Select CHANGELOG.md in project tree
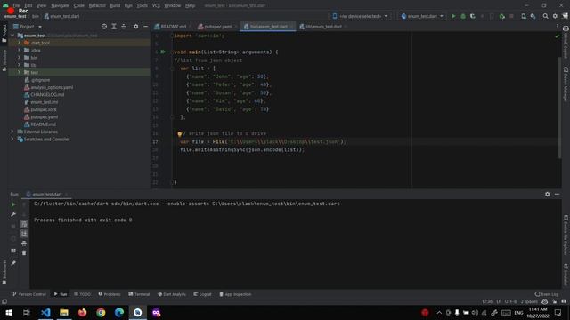Image resolution: width=570 pixels, height=320 pixels. click(47, 95)
